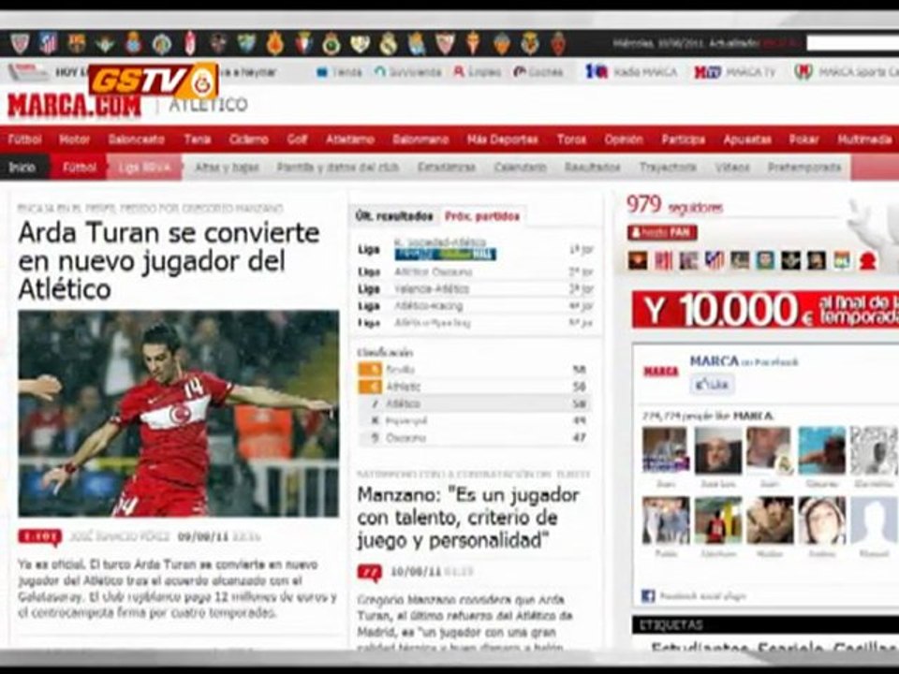Switch to Próx. partidos tab
The width and height of the screenshot is (899, 674).
coord(482,216)
